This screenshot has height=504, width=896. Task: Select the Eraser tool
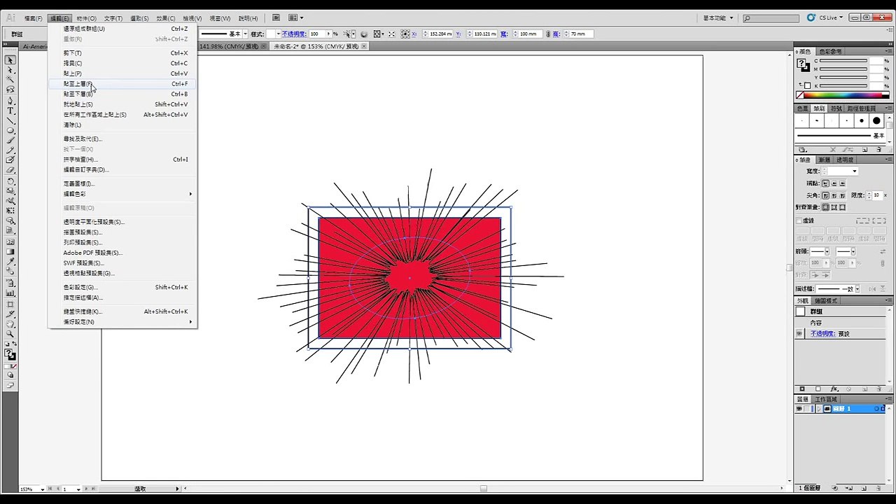10,170
